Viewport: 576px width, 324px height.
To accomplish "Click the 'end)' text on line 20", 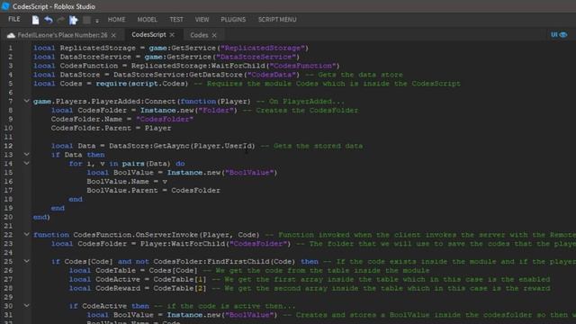I will (41, 217).
